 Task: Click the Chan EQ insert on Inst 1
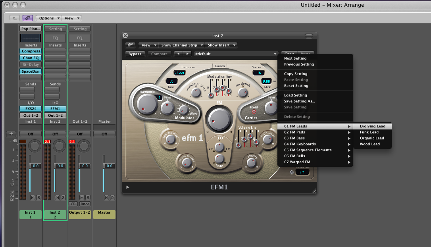coord(31,58)
